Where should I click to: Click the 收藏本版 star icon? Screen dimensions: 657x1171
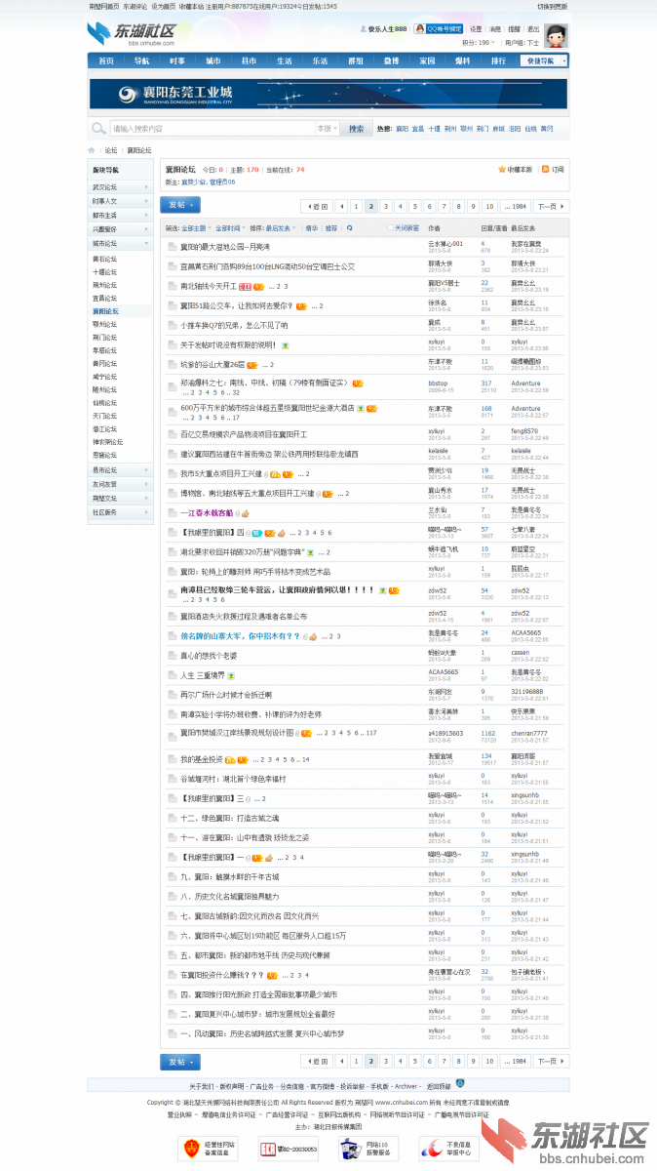502,169
